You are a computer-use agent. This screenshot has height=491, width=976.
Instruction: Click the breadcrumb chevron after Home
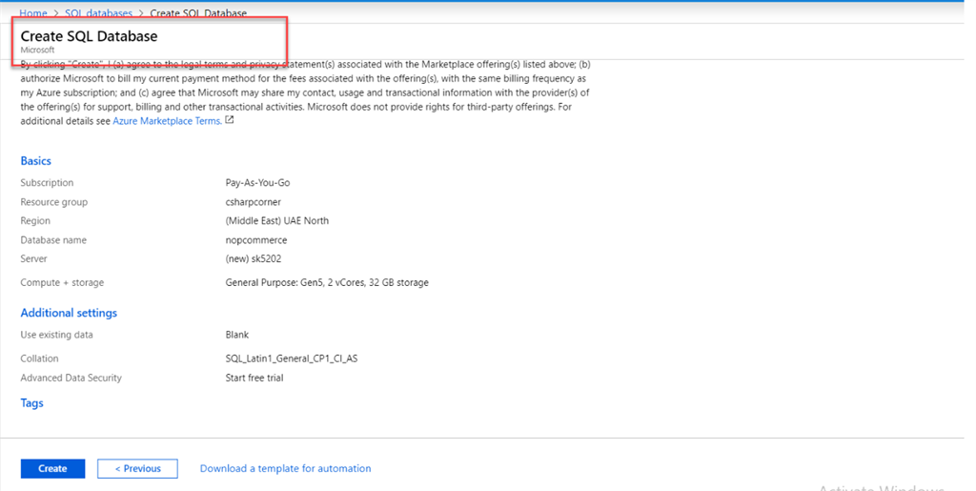click(55, 13)
